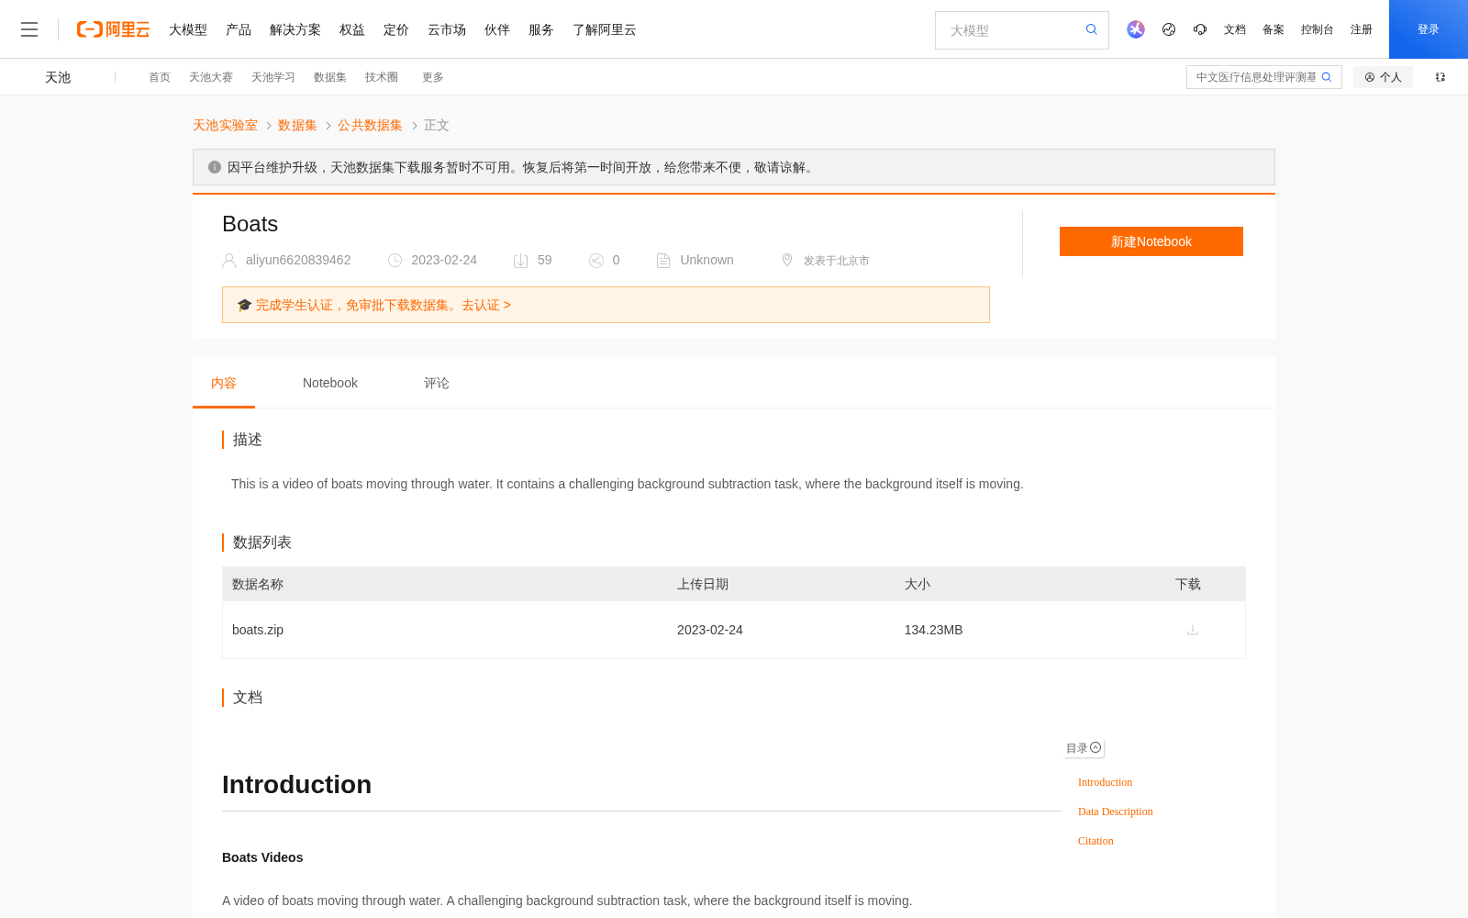
Task: Open the 权益 menu item
Action: point(352,29)
